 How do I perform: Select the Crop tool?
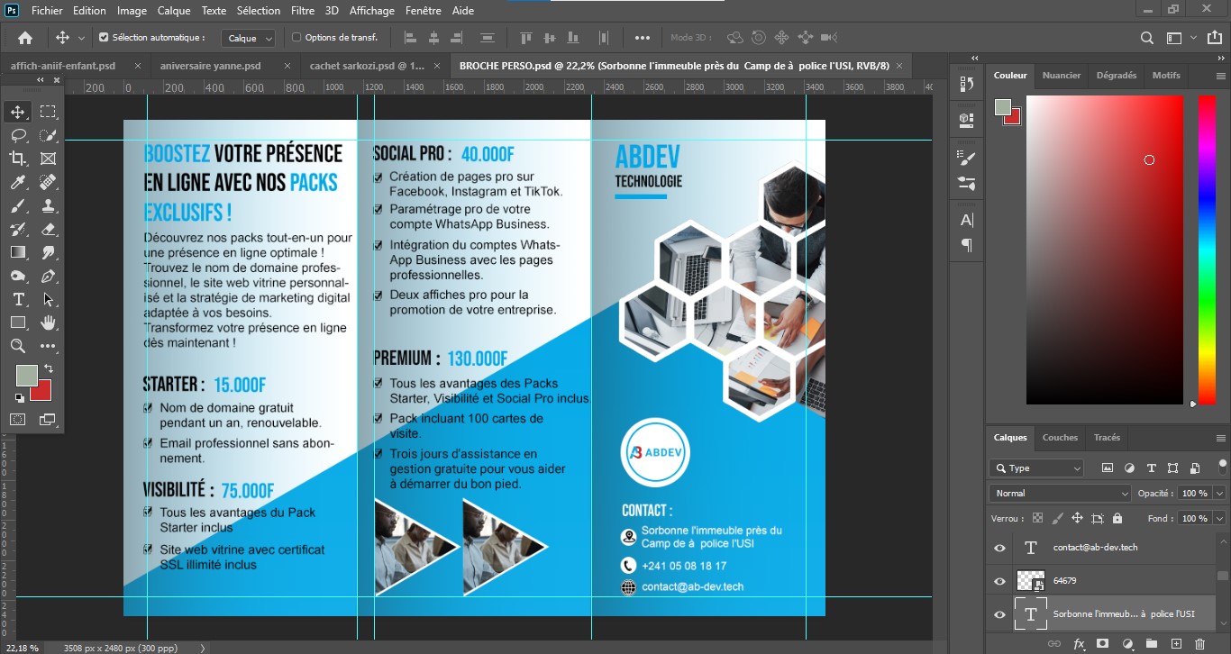[18, 159]
